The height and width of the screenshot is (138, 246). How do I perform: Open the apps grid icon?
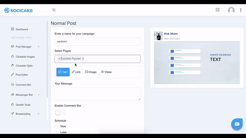(218, 10)
